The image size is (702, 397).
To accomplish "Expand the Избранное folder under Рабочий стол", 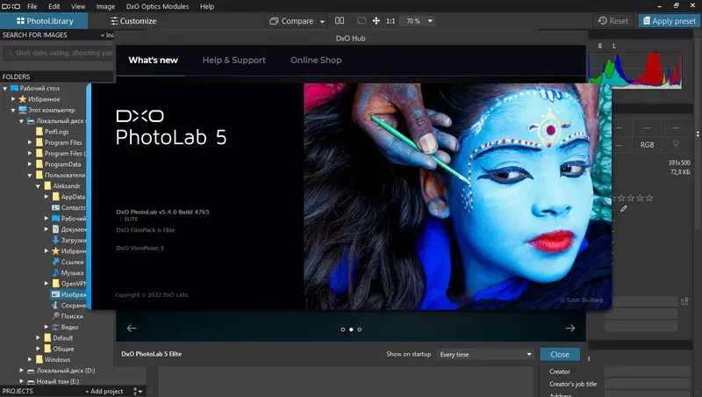I will pyautogui.click(x=13, y=99).
